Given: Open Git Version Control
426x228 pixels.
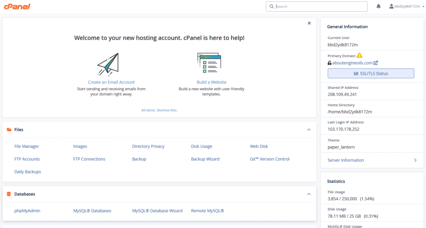Looking at the screenshot, I should [x=270, y=159].
